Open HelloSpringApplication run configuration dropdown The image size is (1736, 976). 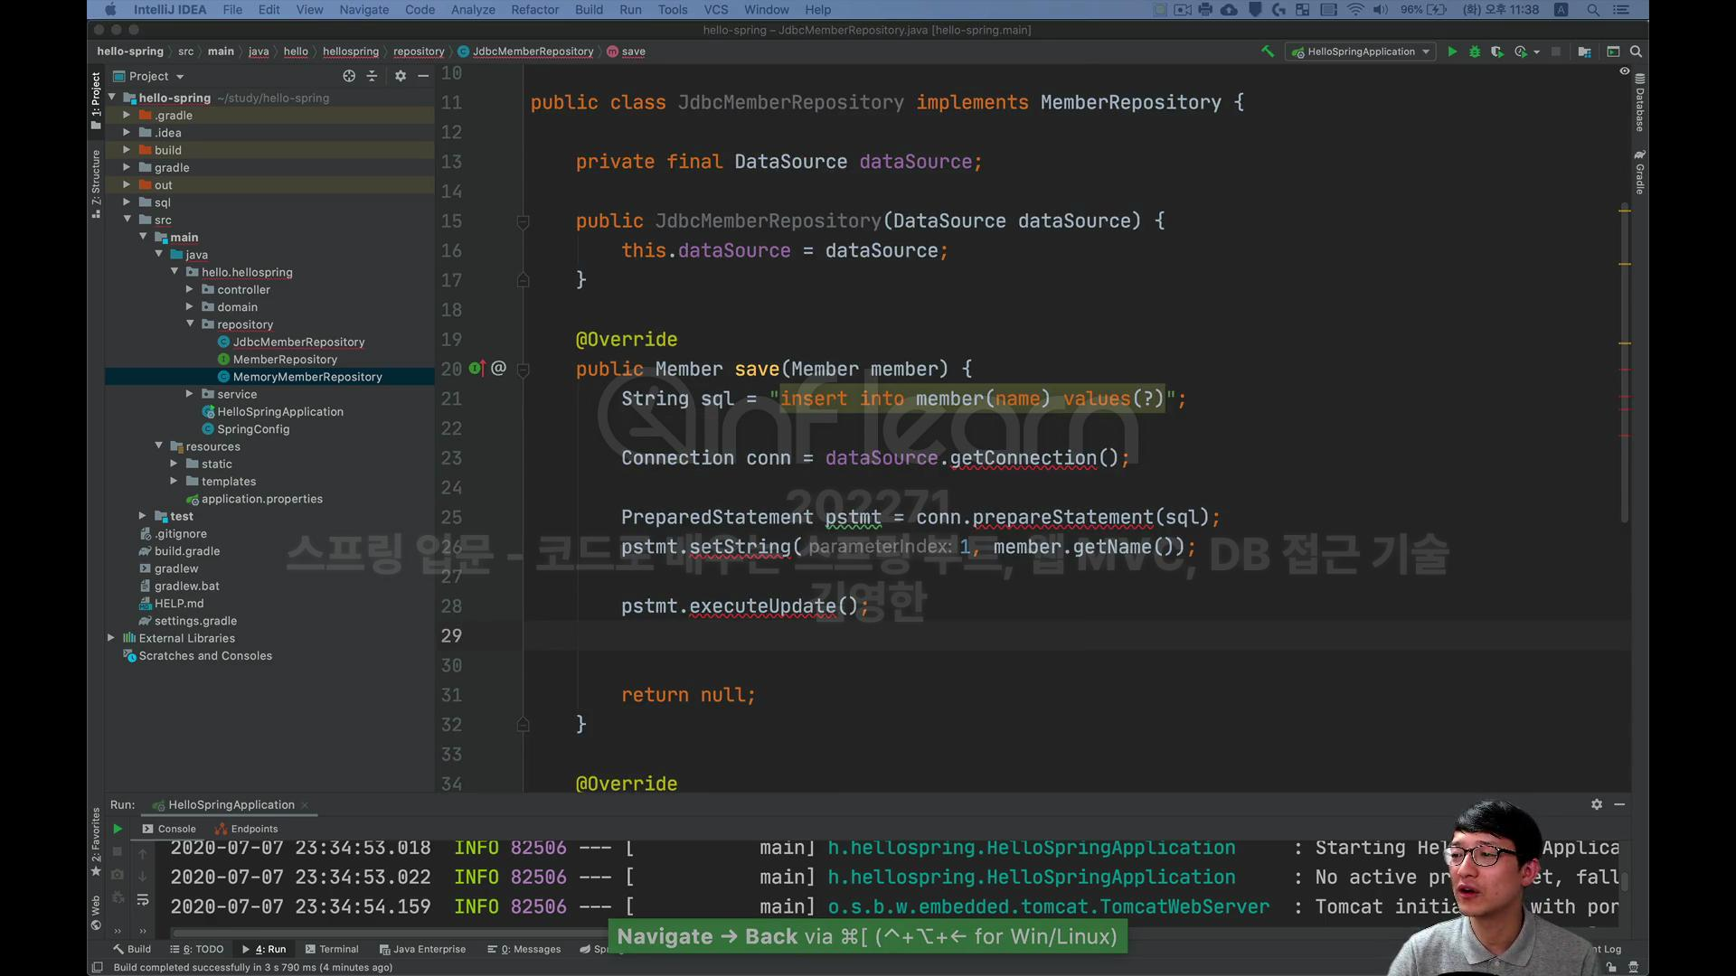point(1361,52)
